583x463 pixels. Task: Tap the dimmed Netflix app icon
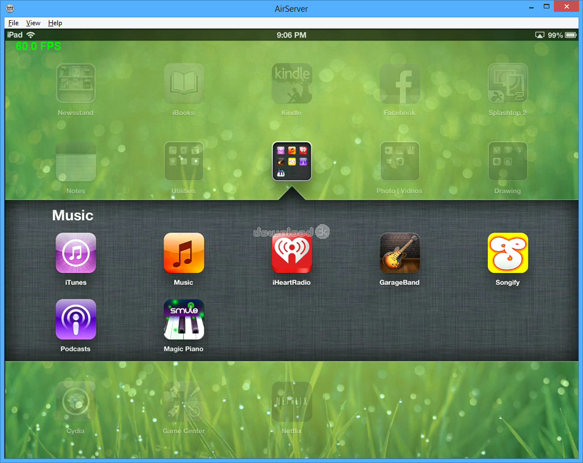click(291, 402)
